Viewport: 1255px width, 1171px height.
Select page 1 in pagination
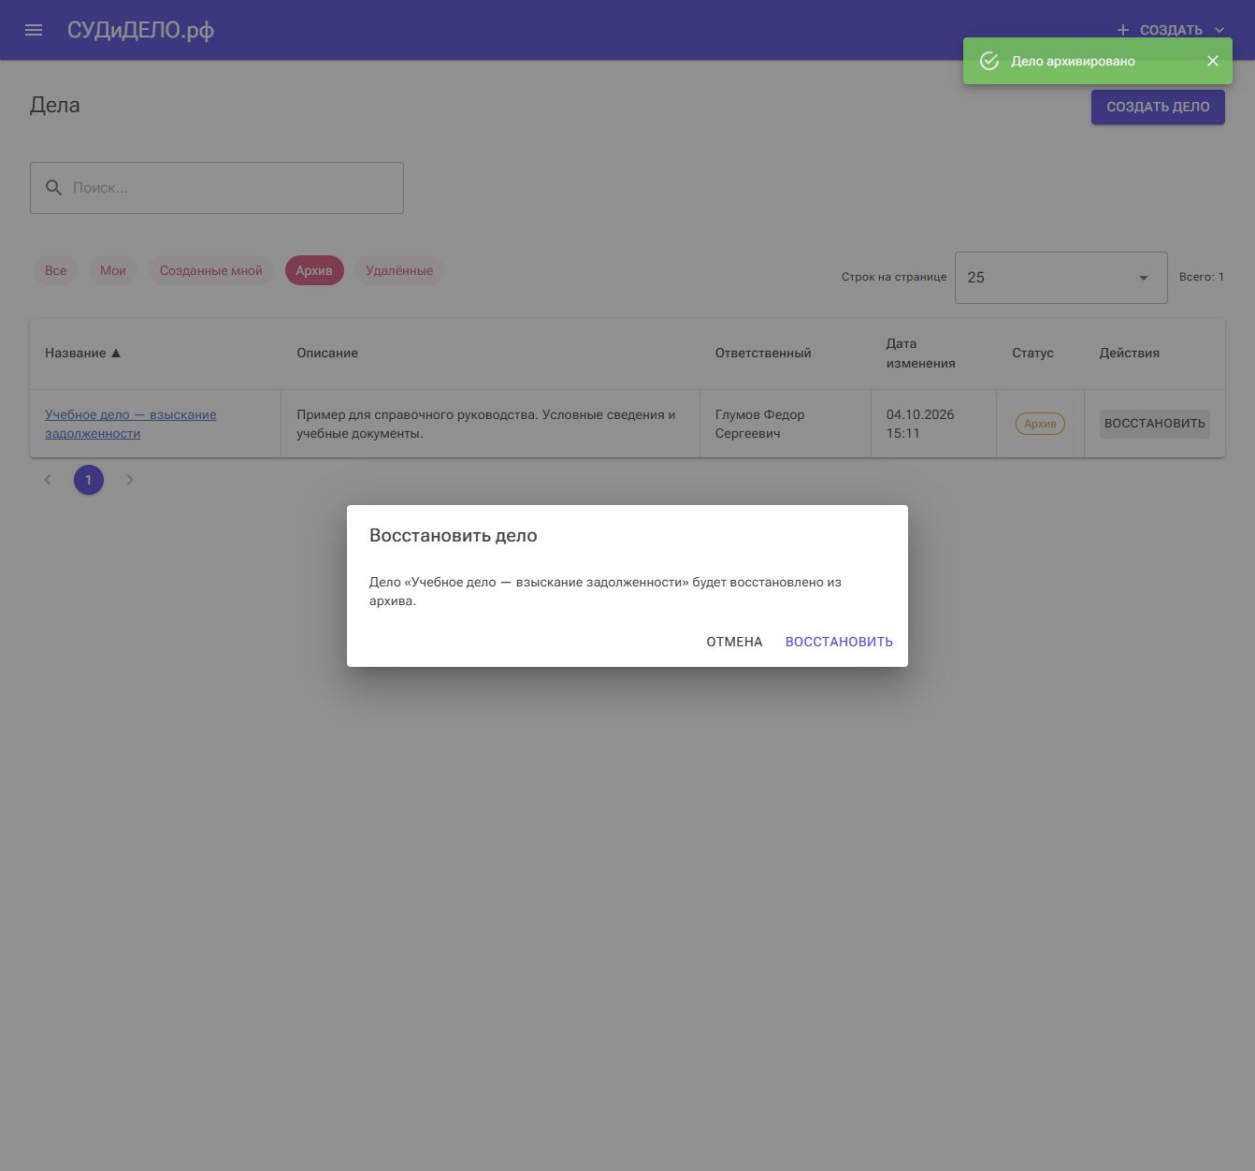point(89,480)
